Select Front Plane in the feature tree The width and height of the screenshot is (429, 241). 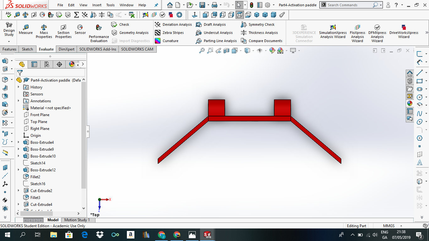point(36,115)
